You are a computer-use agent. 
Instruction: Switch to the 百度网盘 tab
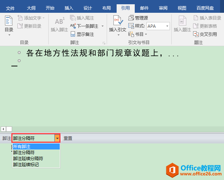(205, 8)
